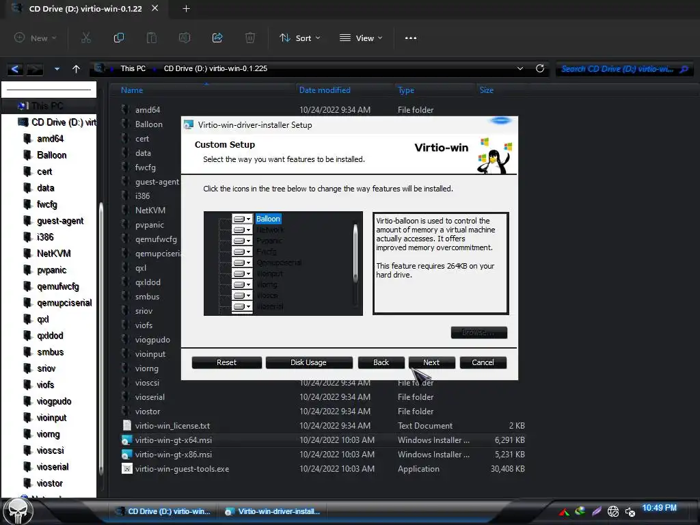700x525 pixels.
Task: Open the Fwcfg feature install dropdown
Action: [x=242, y=252]
